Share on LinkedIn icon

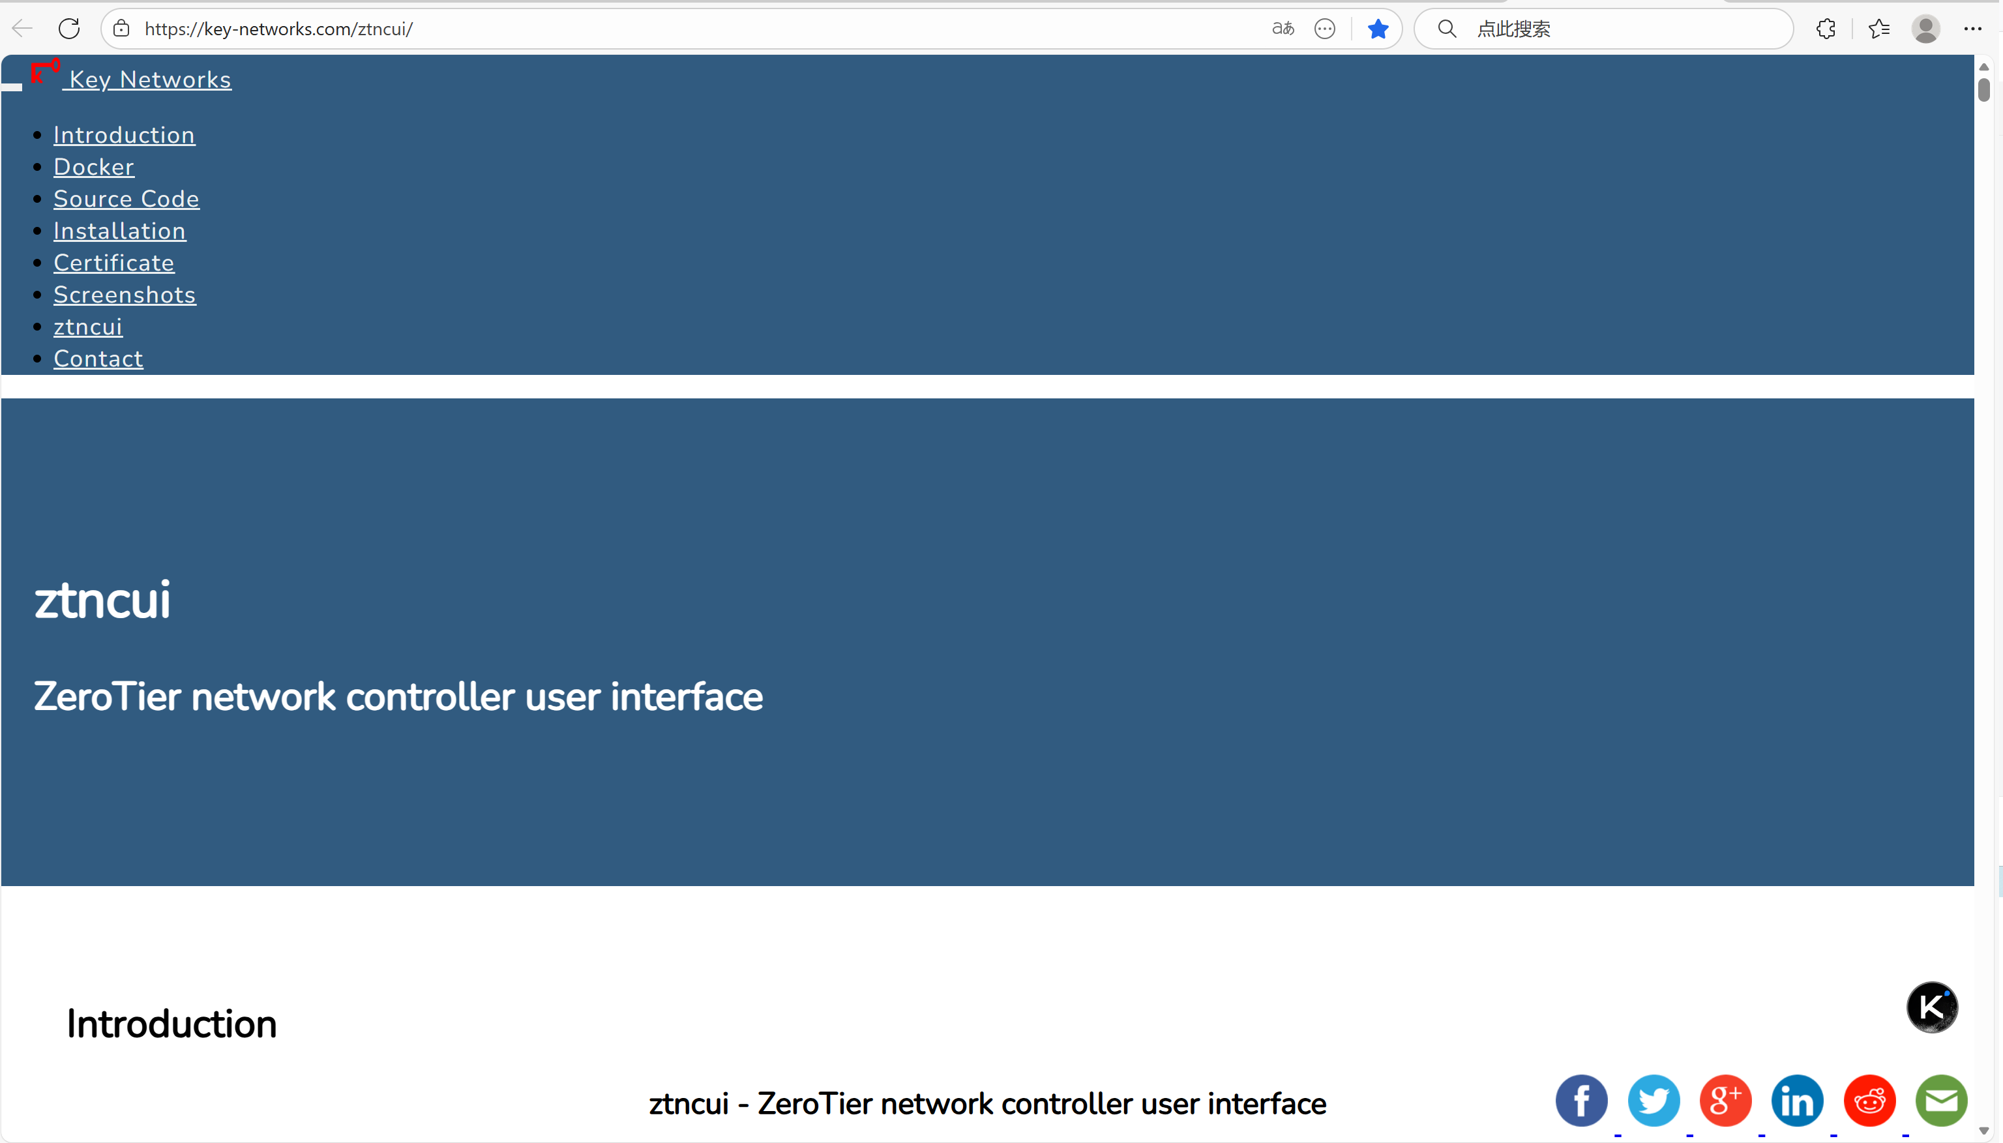(x=1796, y=1101)
